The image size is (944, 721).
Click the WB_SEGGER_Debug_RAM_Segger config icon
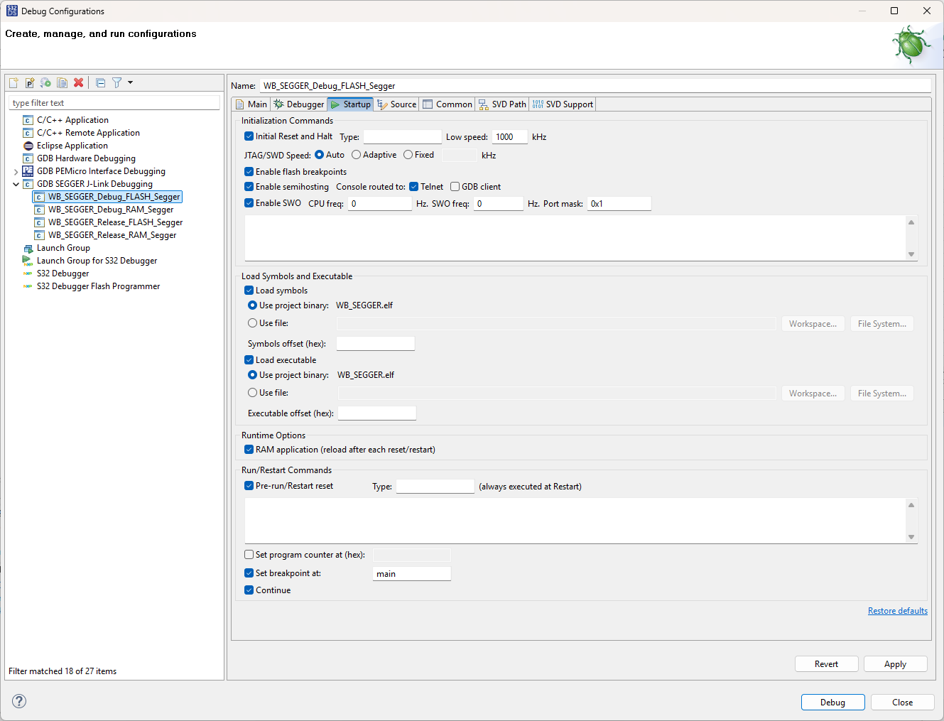[x=40, y=210]
